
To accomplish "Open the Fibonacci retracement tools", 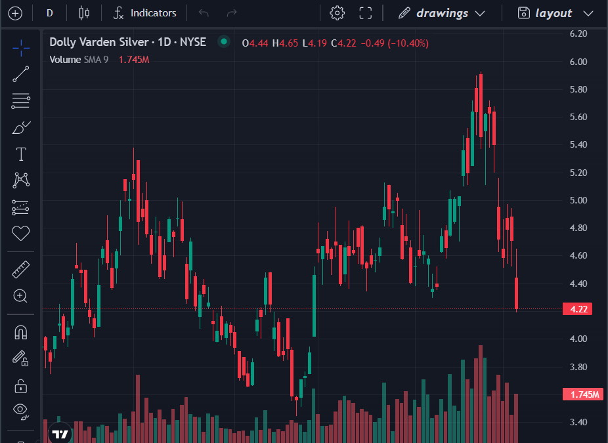I will pyautogui.click(x=21, y=100).
